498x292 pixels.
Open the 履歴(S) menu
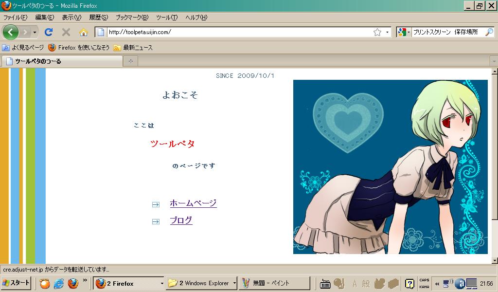[x=98, y=18]
